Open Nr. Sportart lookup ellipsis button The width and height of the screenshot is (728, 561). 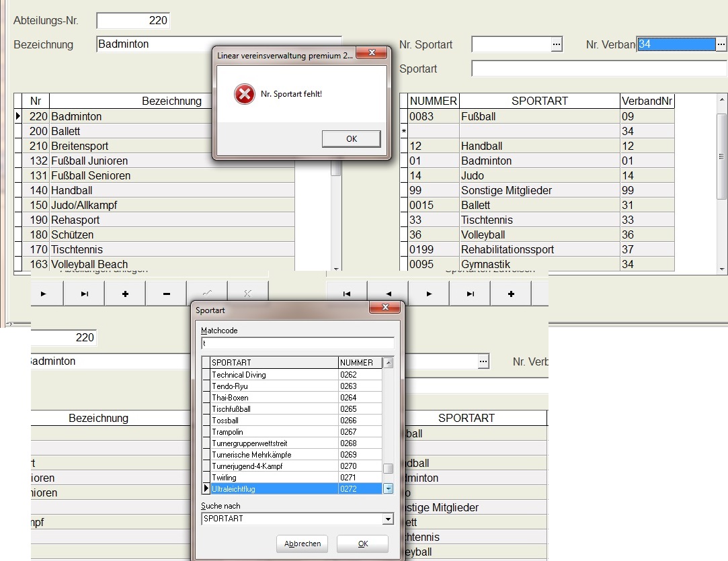pyautogui.click(x=556, y=44)
